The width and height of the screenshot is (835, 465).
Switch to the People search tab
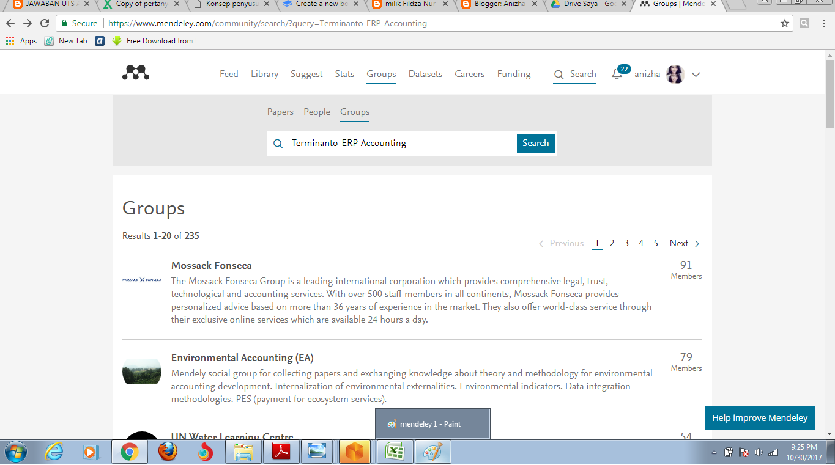coord(317,112)
